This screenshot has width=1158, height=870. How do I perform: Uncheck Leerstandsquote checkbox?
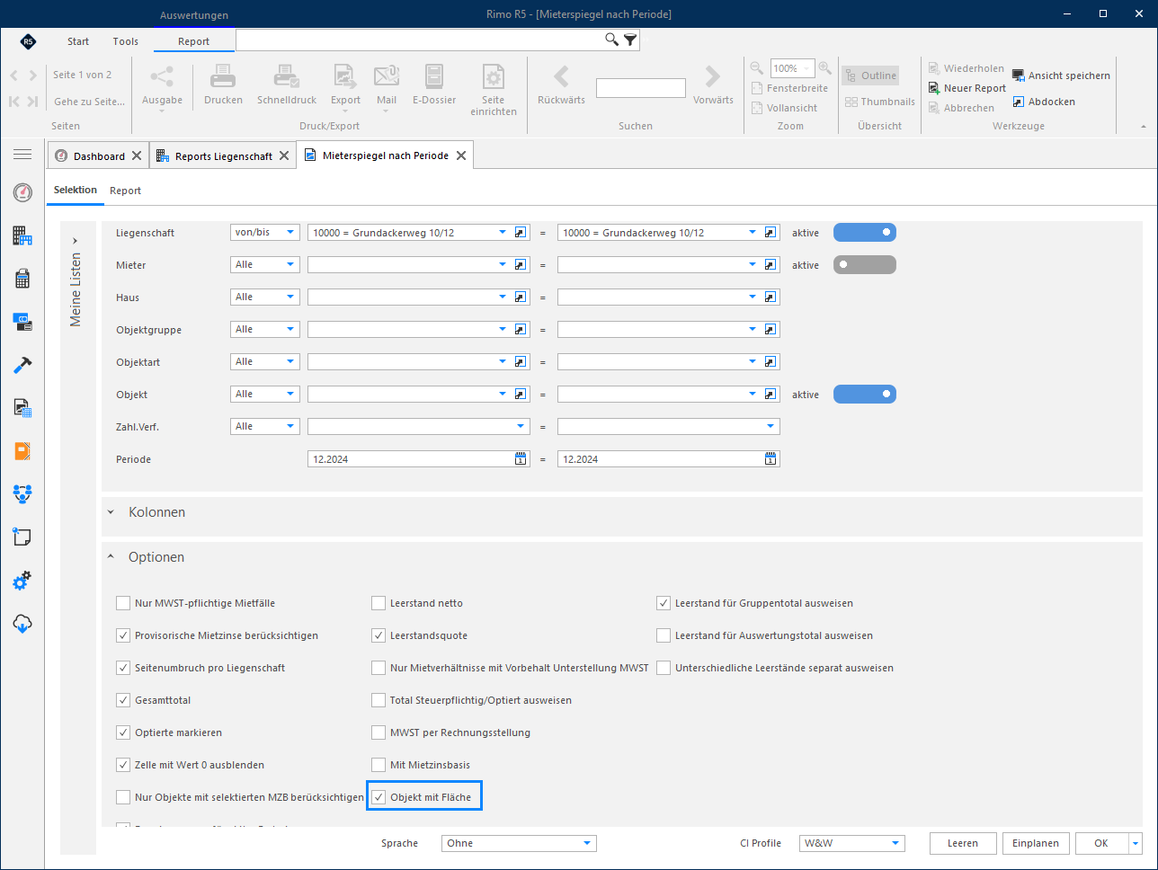[379, 635]
